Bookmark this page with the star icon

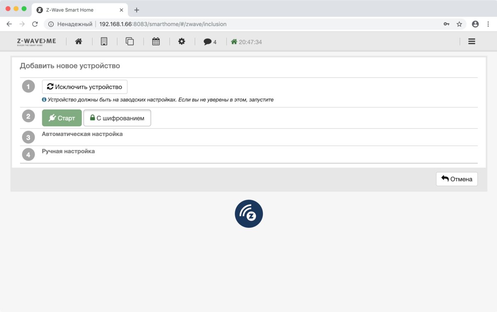tap(459, 24)
